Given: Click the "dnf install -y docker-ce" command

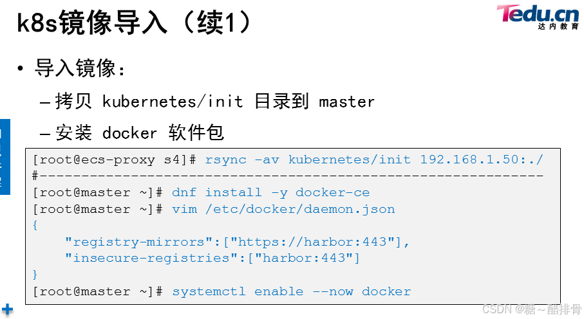Looking at the screenshot, I should (270, 192).
